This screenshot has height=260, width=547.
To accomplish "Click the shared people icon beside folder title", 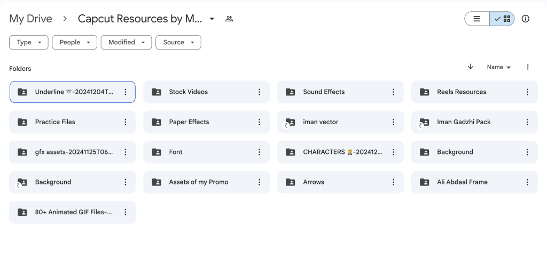I will click(229, 19).
